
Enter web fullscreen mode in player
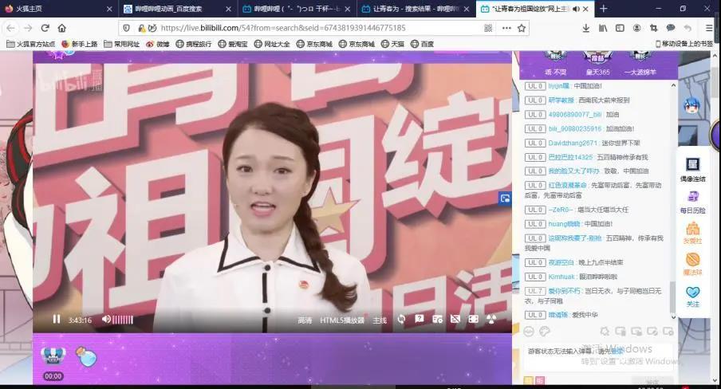tap(474, 320)
